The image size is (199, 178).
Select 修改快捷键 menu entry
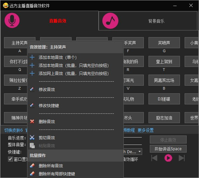pos(75,106)
